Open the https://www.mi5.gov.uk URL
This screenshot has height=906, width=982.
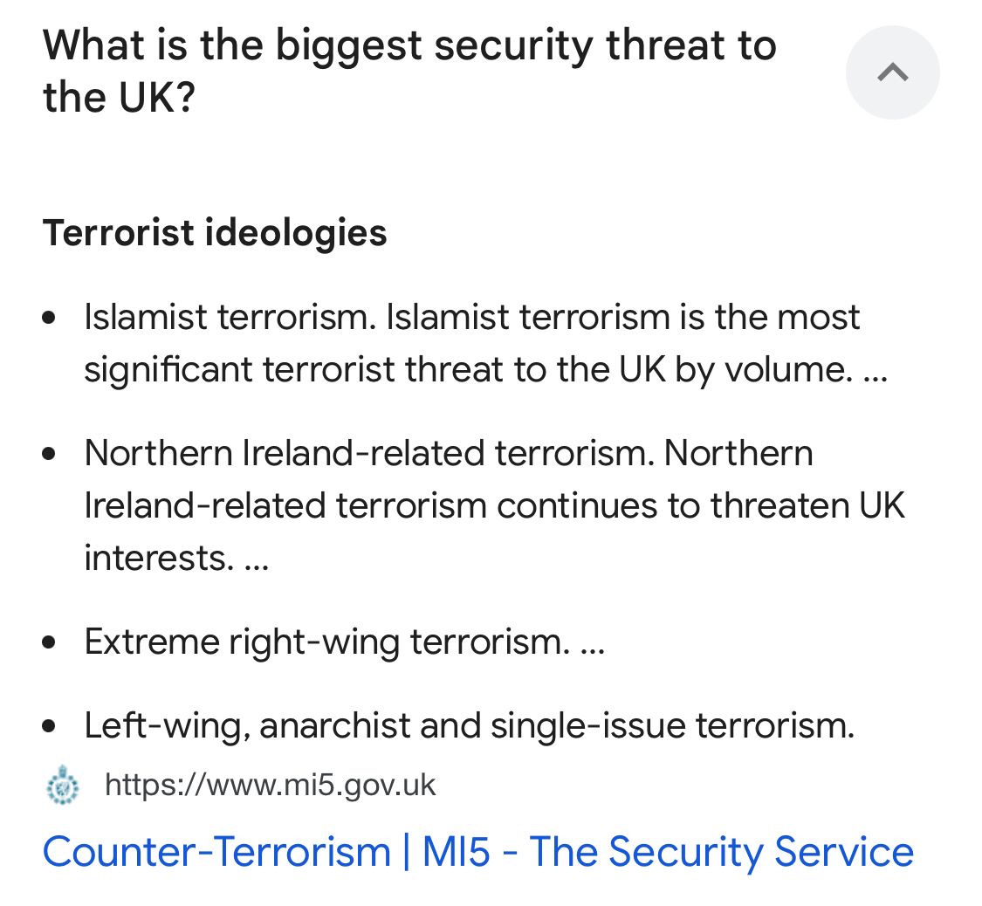pyautogui.click(x=270, y=786)
